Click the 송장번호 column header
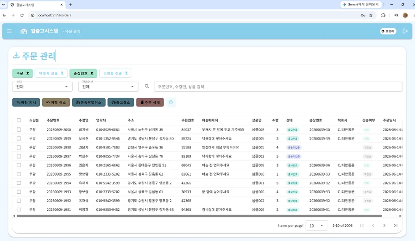 (316, 120)
